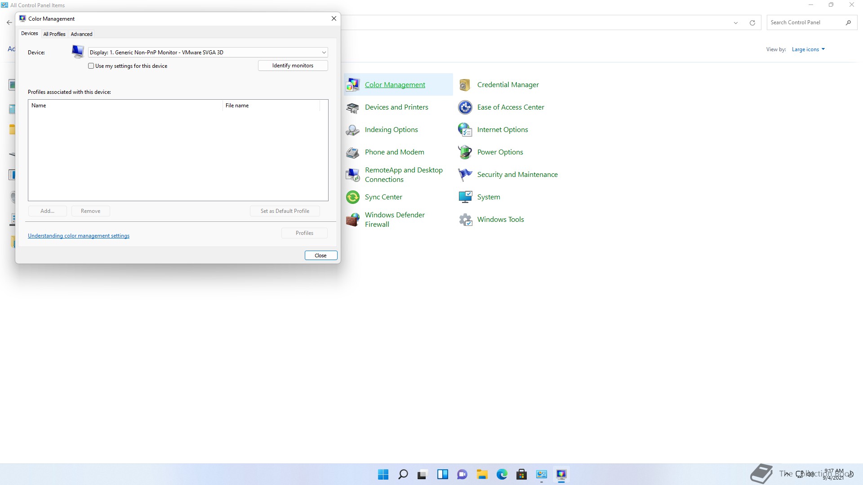Open Task View on the taskbar
863x485 pixels.
coord(422,474)
